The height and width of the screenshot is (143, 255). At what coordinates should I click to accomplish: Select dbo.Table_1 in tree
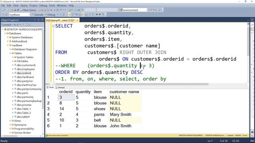tap(24, 109)
